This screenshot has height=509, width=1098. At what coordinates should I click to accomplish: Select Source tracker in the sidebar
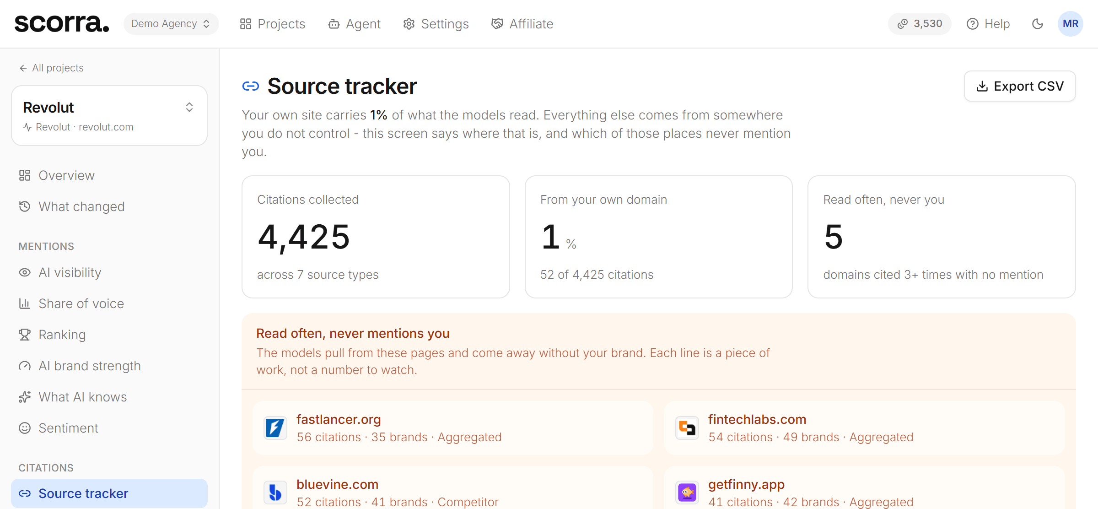click(x=109, y=493)
